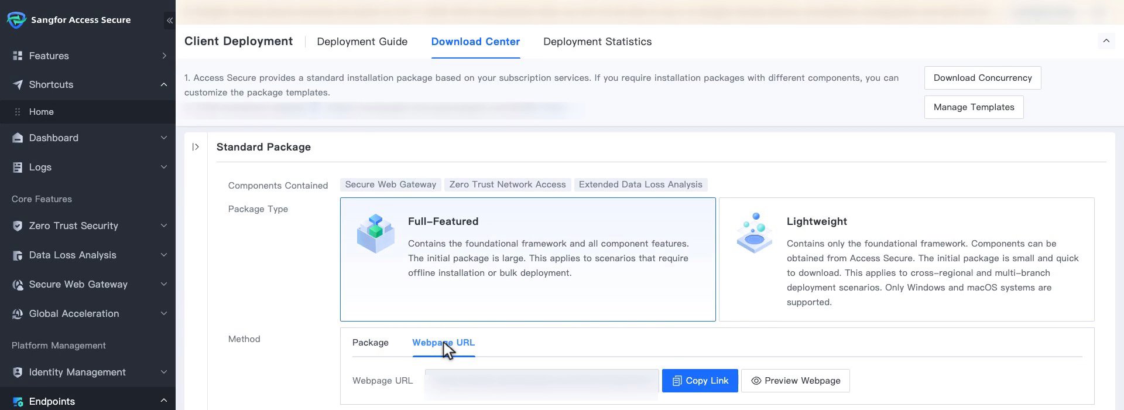Open the Deployment Guide tab

tap(362, 42)
